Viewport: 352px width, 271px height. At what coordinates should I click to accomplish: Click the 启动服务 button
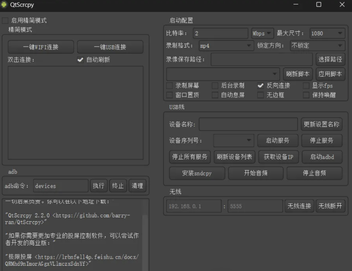point(278,141)
